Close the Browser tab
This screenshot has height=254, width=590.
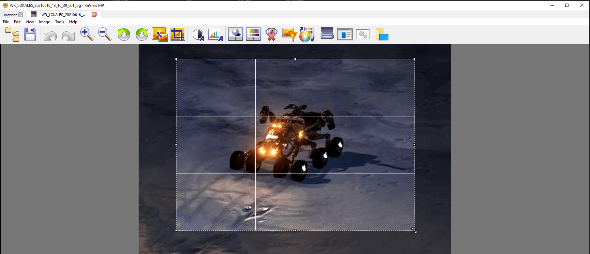click(x=21, y=15)
